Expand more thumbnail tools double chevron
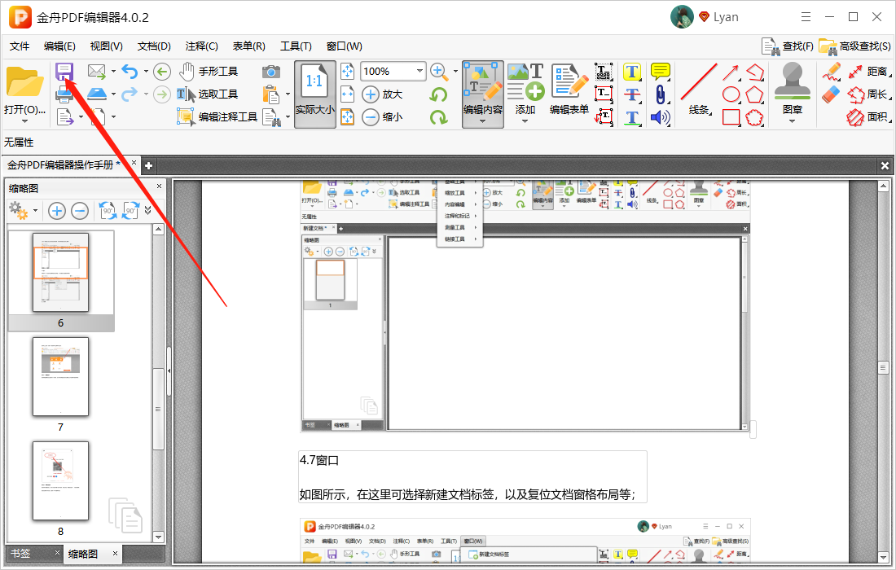This screenshot has width=896, height=570. pos(148,211)
